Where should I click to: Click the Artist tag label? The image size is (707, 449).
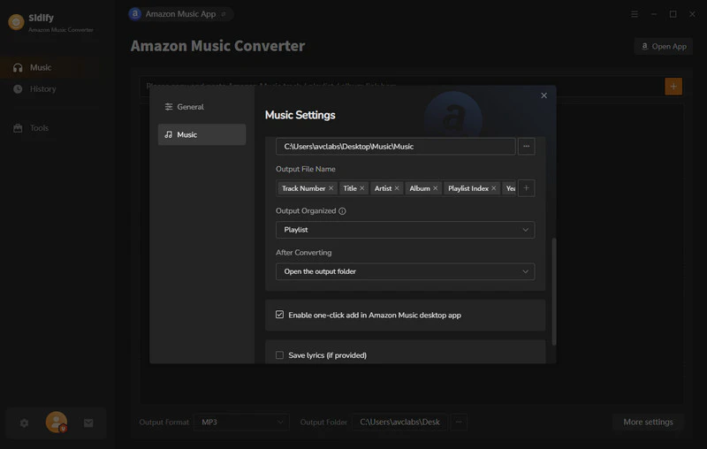click(383, 188)
